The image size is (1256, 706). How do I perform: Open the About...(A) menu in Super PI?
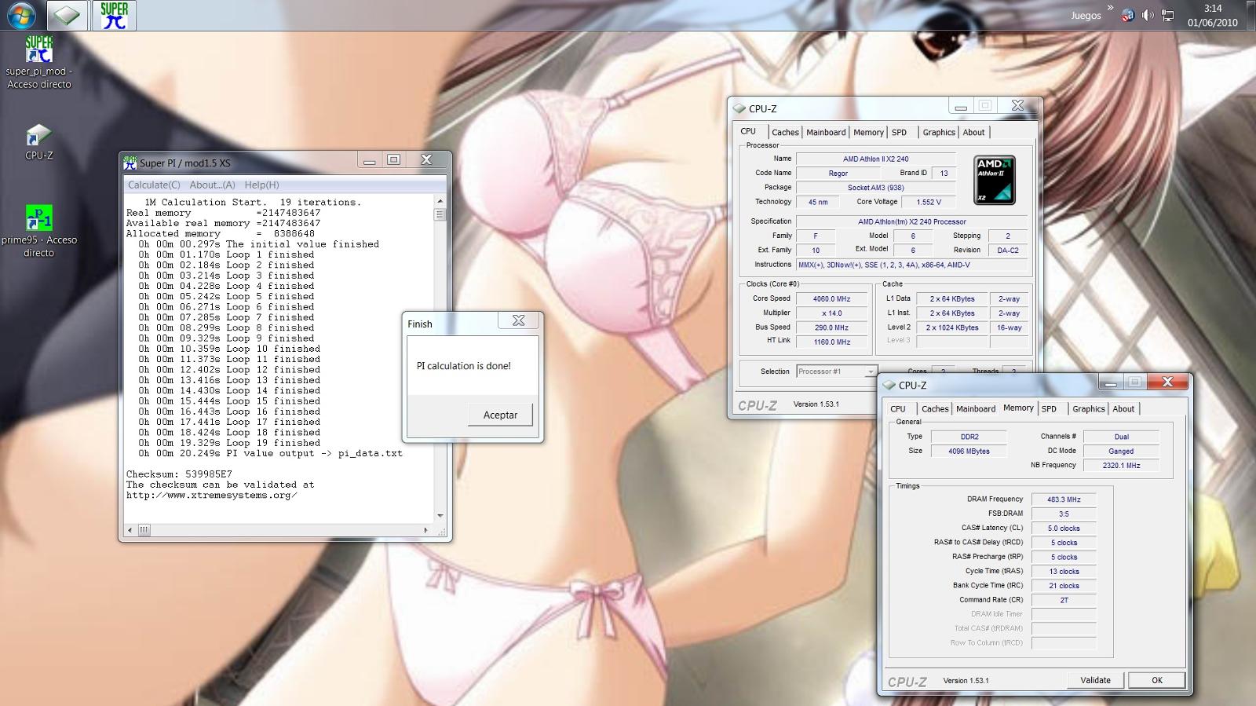tap(212, 185)
